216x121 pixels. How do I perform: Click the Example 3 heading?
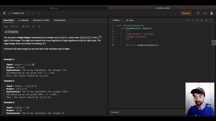[9, 103]
